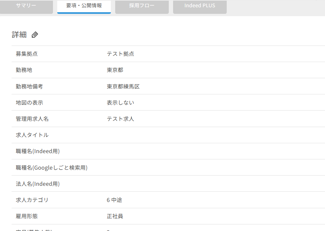Click the 求人タイトル row label
This screenshot has height=231, width=325.
[32, 135]
